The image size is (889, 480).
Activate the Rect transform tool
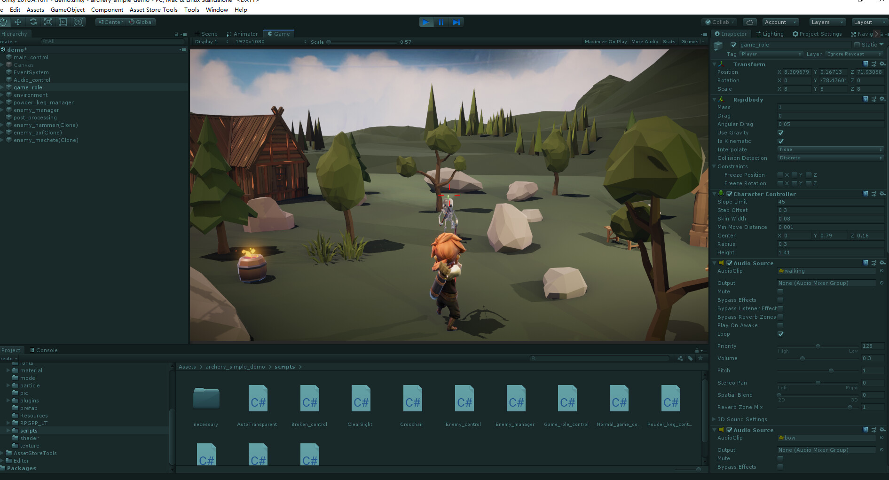(63, 22)
